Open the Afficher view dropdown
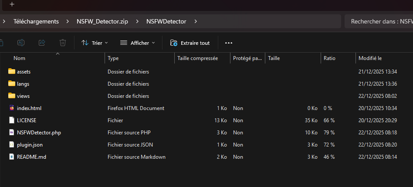Screen dimensions: 413x187 137,43
